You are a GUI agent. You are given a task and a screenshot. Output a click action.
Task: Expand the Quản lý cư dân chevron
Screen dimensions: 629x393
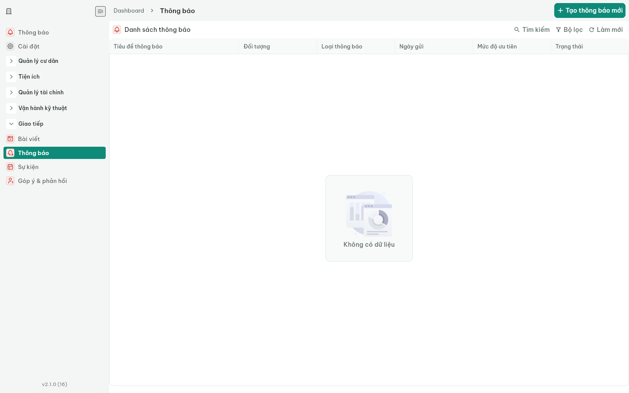point(11,61)
